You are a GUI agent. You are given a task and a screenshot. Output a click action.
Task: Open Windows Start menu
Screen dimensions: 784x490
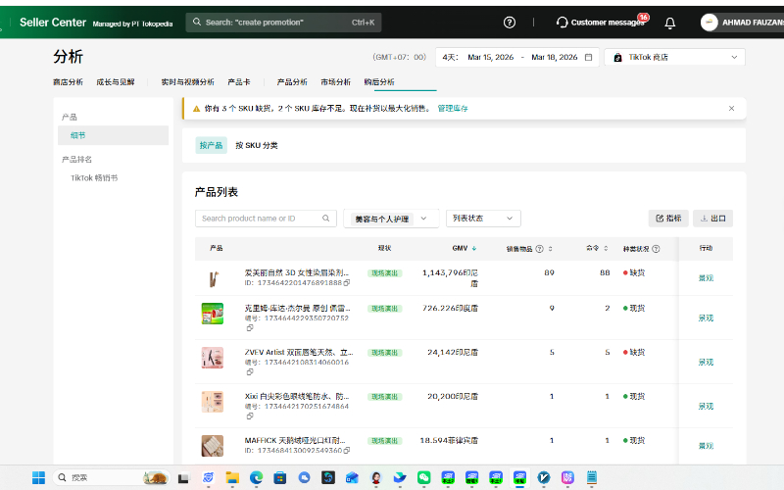(38, 477)
